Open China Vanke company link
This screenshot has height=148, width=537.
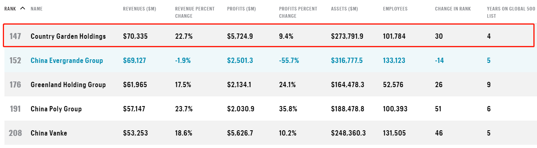(x=49, y=133)
